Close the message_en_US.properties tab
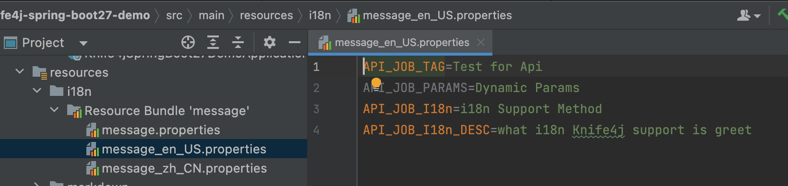This screenshot has height=186, width=788. (481, 43)
